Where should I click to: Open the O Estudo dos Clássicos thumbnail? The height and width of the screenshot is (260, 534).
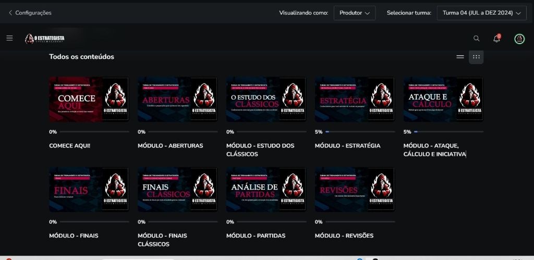[266, 100]
